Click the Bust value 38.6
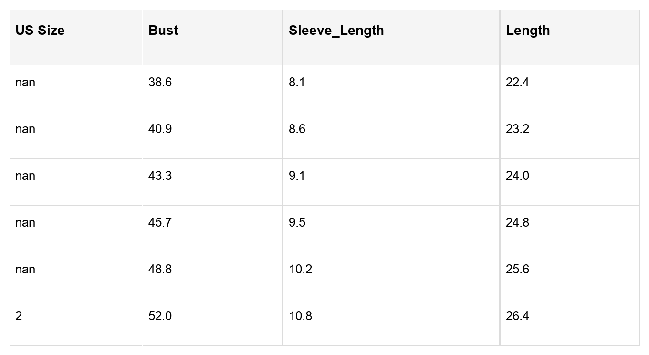Viewport: 649px width, 355px height. click(212, 89)
